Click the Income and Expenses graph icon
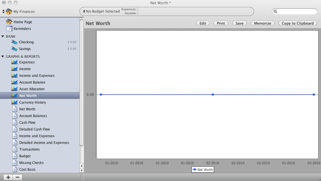This screenshot has width=321, height=181. coord(14,75)
